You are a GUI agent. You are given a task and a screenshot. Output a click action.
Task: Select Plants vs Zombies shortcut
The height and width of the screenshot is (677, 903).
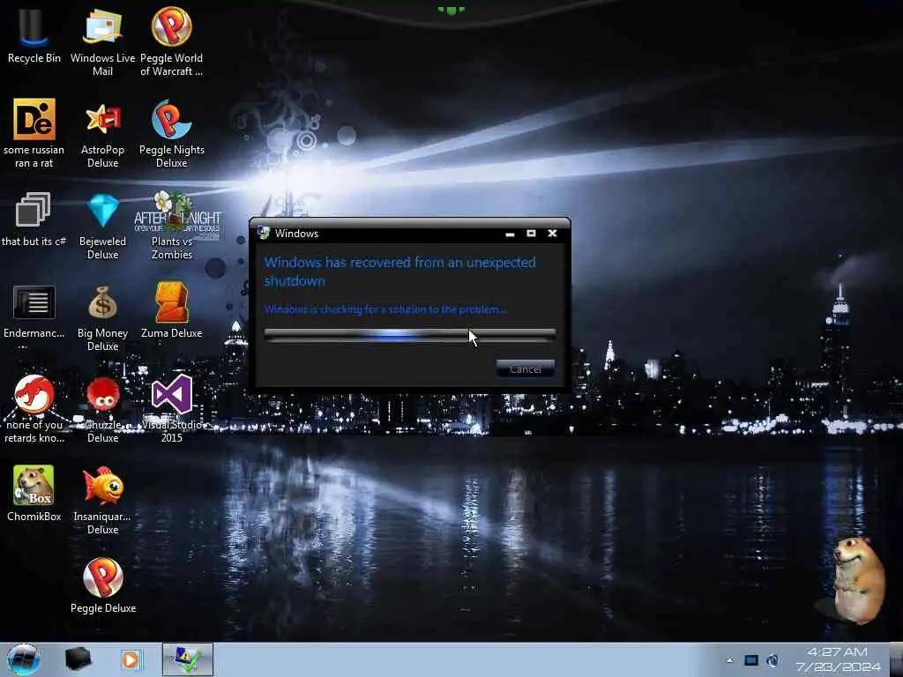pyautogui.click(x=172, y=226)
